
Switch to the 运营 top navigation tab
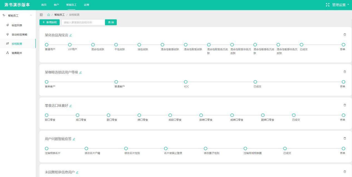click(x=87, y=5)
